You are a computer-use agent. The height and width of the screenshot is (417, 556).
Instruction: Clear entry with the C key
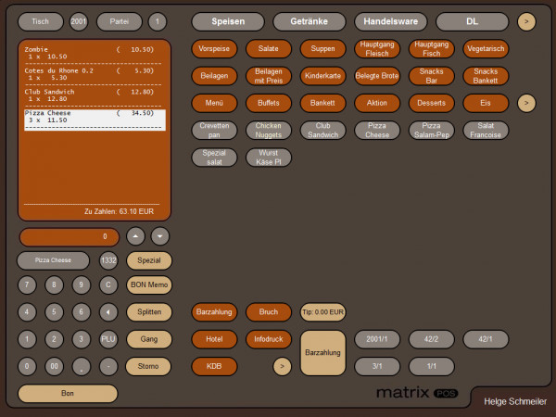pyautogui.click(x=108, y=284)
